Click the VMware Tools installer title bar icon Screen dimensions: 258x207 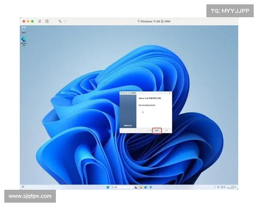coord(121,93)
